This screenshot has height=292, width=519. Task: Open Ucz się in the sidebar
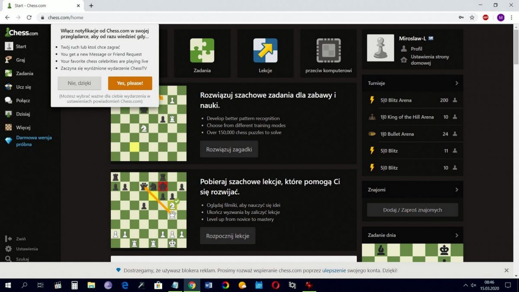(x=18, y=87)
